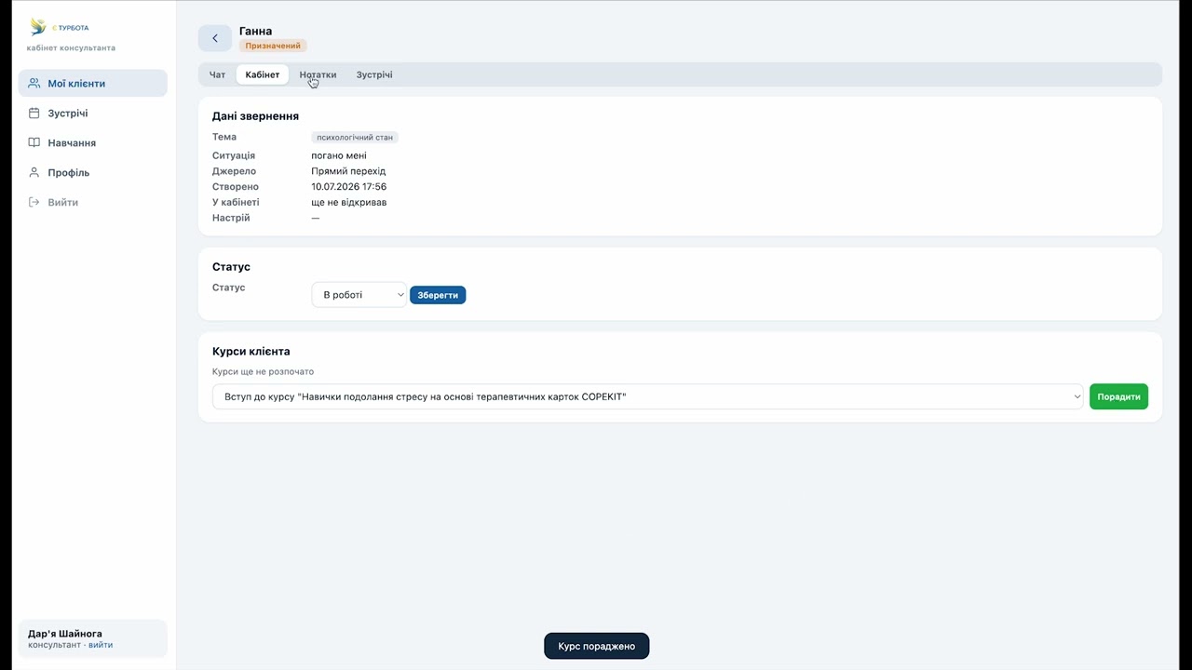Click the кабінет консультанта label
1192x670 pixels.
(71, 47)
